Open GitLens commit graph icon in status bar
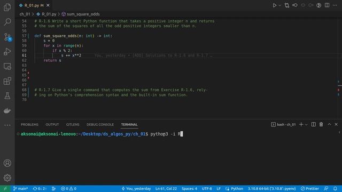 click(x=53, y=188)
